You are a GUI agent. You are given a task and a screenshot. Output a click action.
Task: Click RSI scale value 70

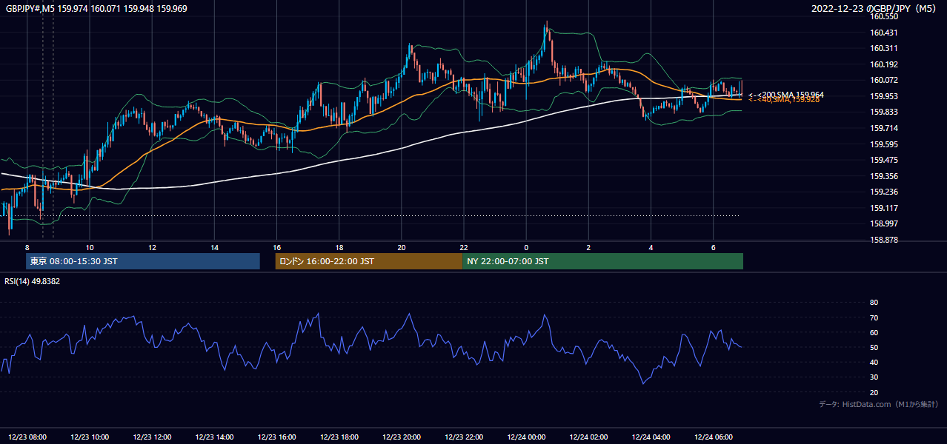pos(874,317)
